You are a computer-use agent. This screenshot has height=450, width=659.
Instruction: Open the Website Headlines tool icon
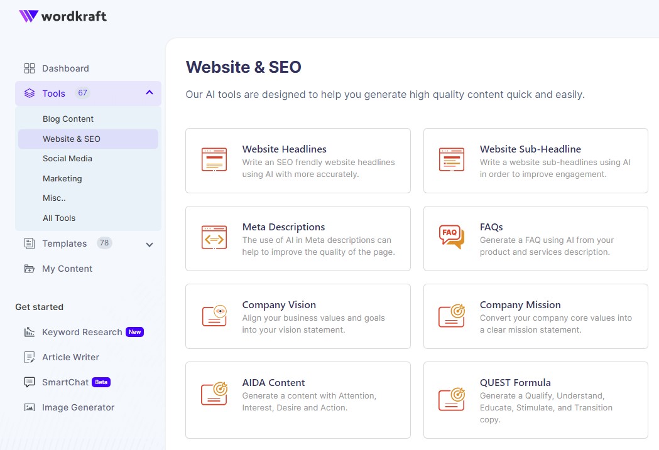click(214, 160)
